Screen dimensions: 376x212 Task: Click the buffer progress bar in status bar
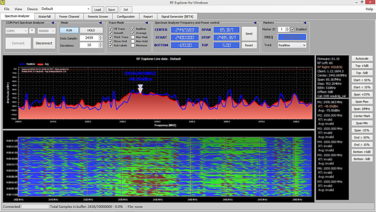[x=35, y=207]
